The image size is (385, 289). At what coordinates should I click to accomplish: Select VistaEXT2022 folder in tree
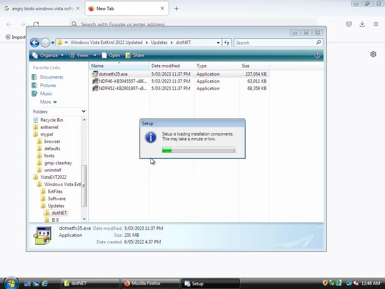pos(53,177)
